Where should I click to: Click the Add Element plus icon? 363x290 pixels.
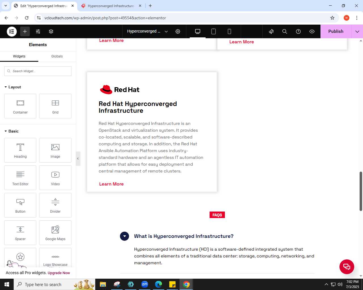point(25,31)
